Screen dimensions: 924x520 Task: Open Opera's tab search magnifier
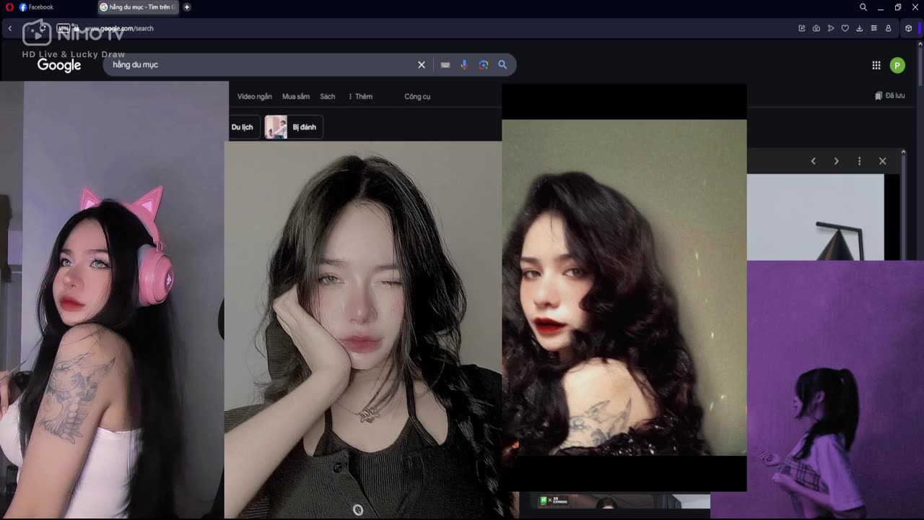863,7
